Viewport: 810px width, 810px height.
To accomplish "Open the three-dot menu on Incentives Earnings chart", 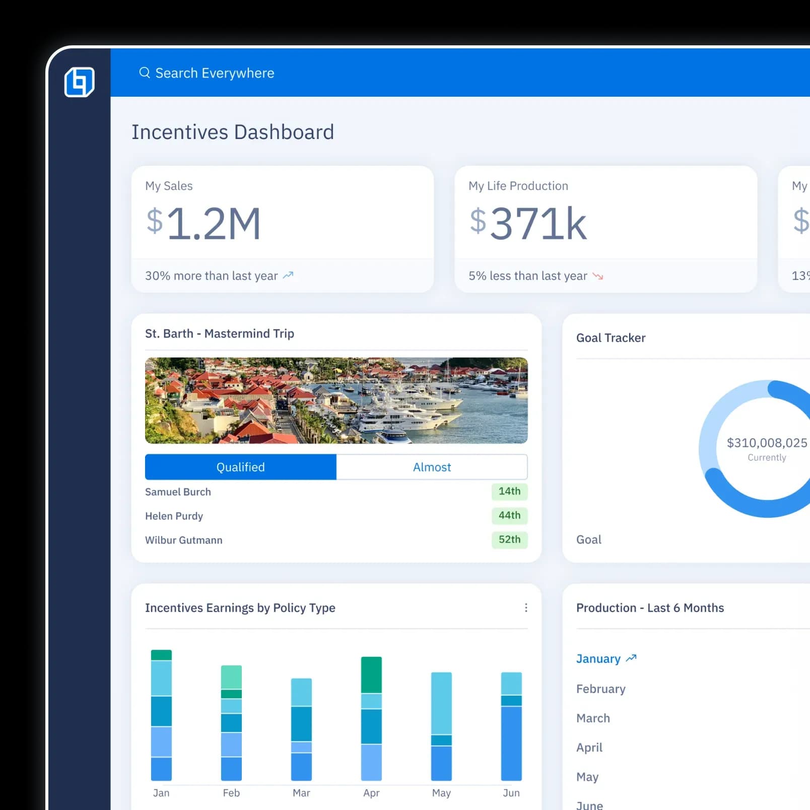I will click(x=526, y=607).
